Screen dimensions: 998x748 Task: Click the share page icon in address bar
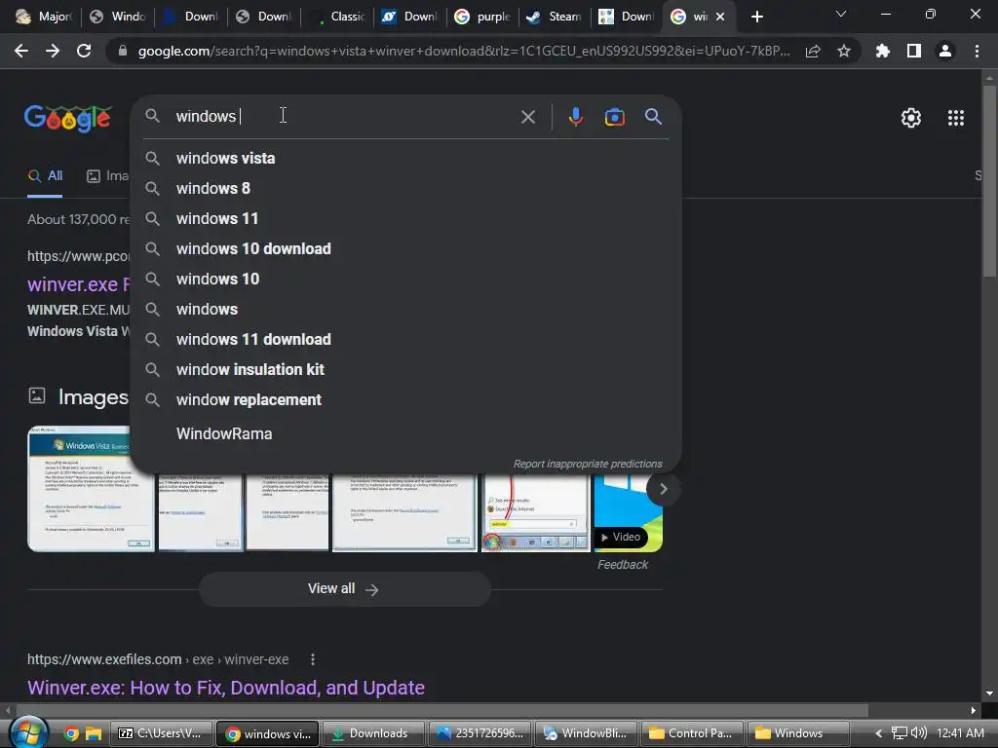click(813, 52)
